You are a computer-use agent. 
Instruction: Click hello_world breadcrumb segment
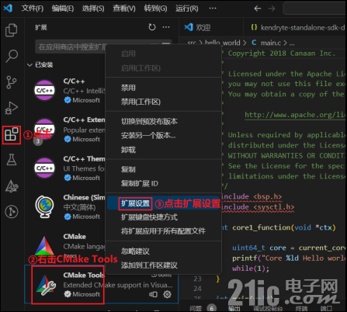tap(222, 43)
